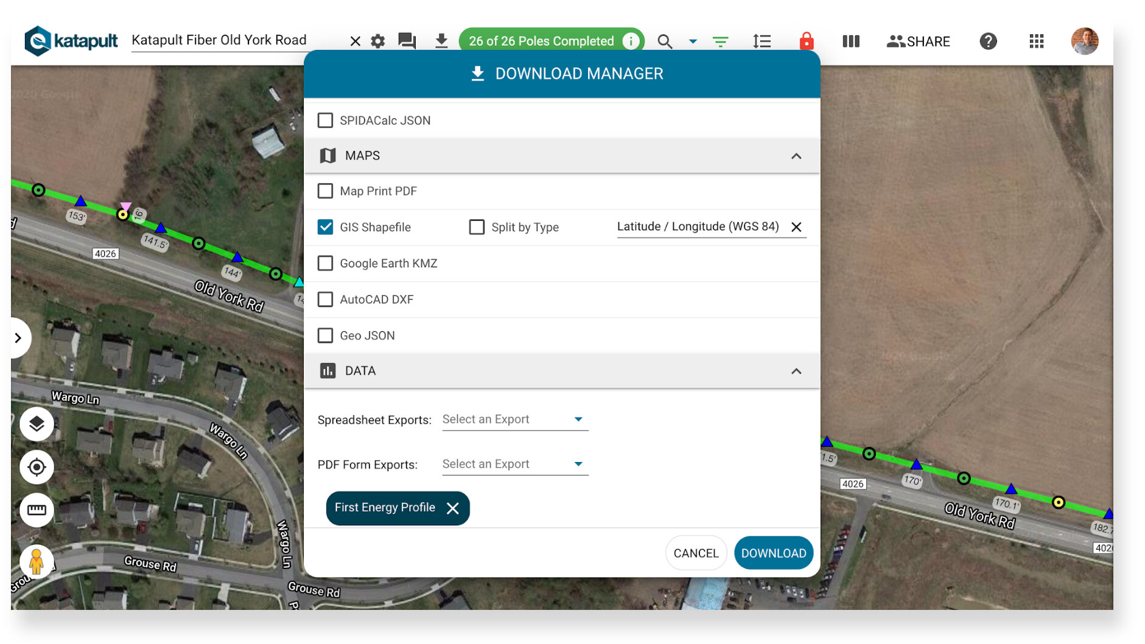Click the Katapult logo
The width and height of the screenshot is (1145, 644).
71,41
